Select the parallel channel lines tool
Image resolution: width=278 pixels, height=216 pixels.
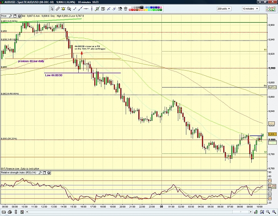tap(114, 9)
